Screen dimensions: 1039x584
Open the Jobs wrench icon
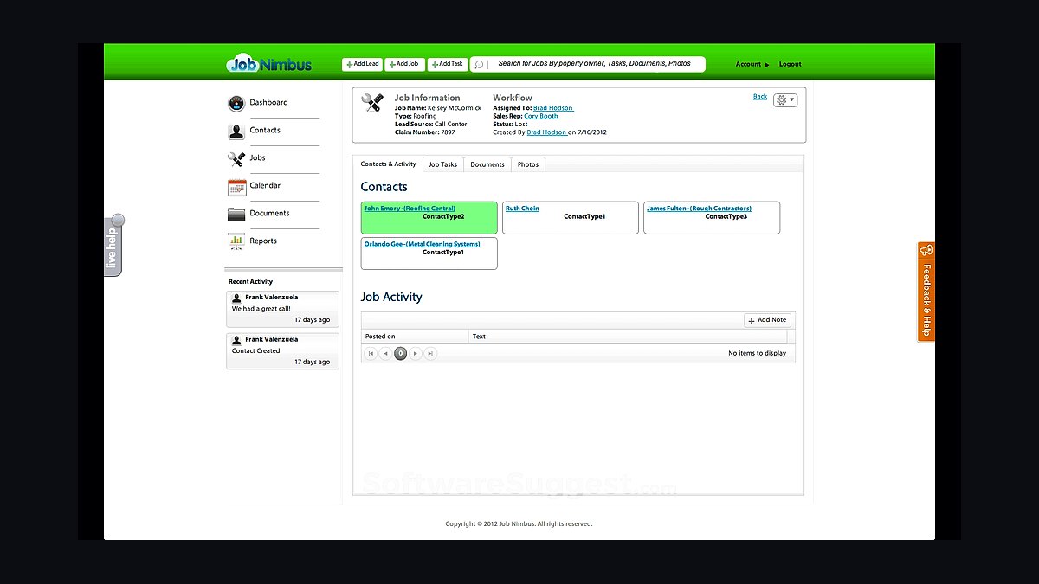click(x=236, y=159)
